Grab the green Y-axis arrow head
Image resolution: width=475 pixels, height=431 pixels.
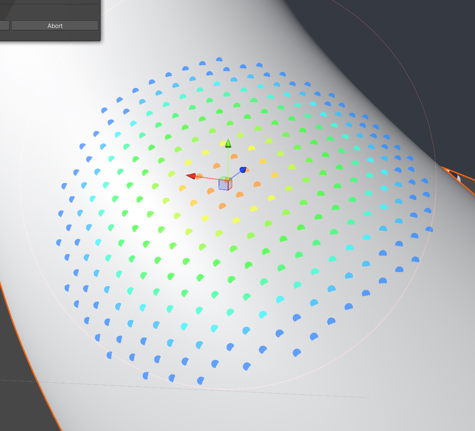(228, 143)
